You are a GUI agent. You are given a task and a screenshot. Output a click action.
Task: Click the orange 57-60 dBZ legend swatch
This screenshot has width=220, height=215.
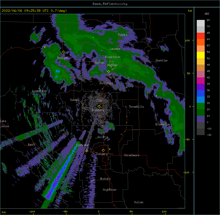point(201,42)
